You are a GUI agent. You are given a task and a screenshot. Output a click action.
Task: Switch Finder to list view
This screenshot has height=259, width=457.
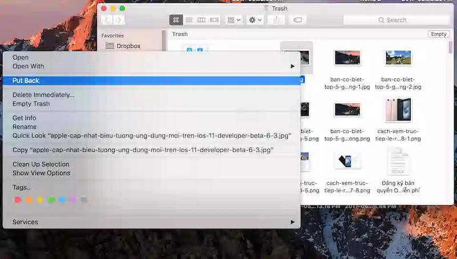coord(189,20)
